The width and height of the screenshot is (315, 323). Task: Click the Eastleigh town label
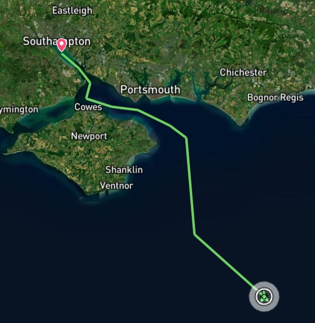72,11
